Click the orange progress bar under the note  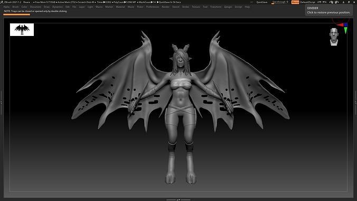click(x=16, y=15)
